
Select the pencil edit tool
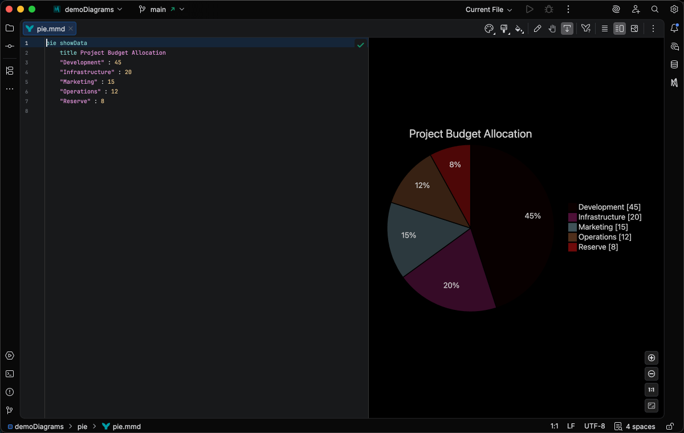tap(538, 28)
